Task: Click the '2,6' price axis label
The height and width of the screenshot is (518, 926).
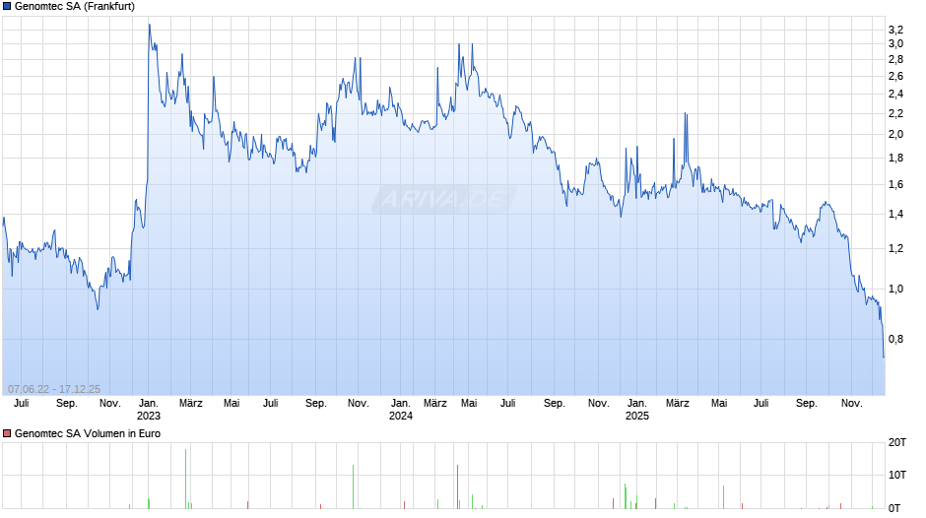Action: coord(895,76)
